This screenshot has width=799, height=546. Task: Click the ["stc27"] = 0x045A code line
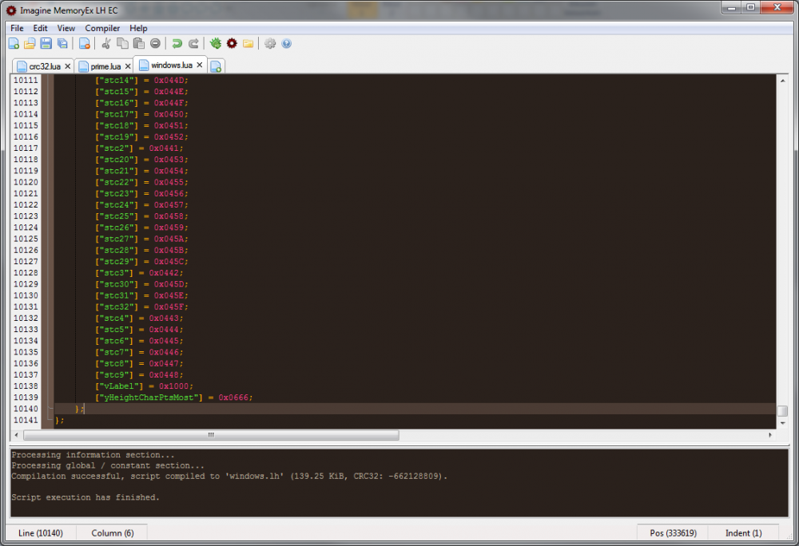point(141,239)
